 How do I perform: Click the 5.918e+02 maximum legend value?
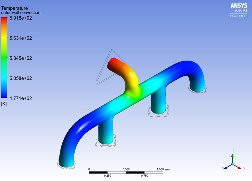(21, 18)
